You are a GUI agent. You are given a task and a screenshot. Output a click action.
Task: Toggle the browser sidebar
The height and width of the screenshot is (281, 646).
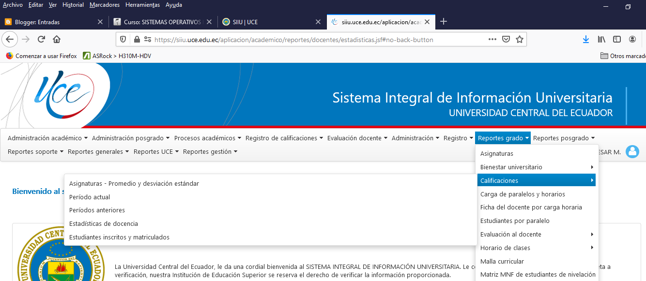point(617,39)
